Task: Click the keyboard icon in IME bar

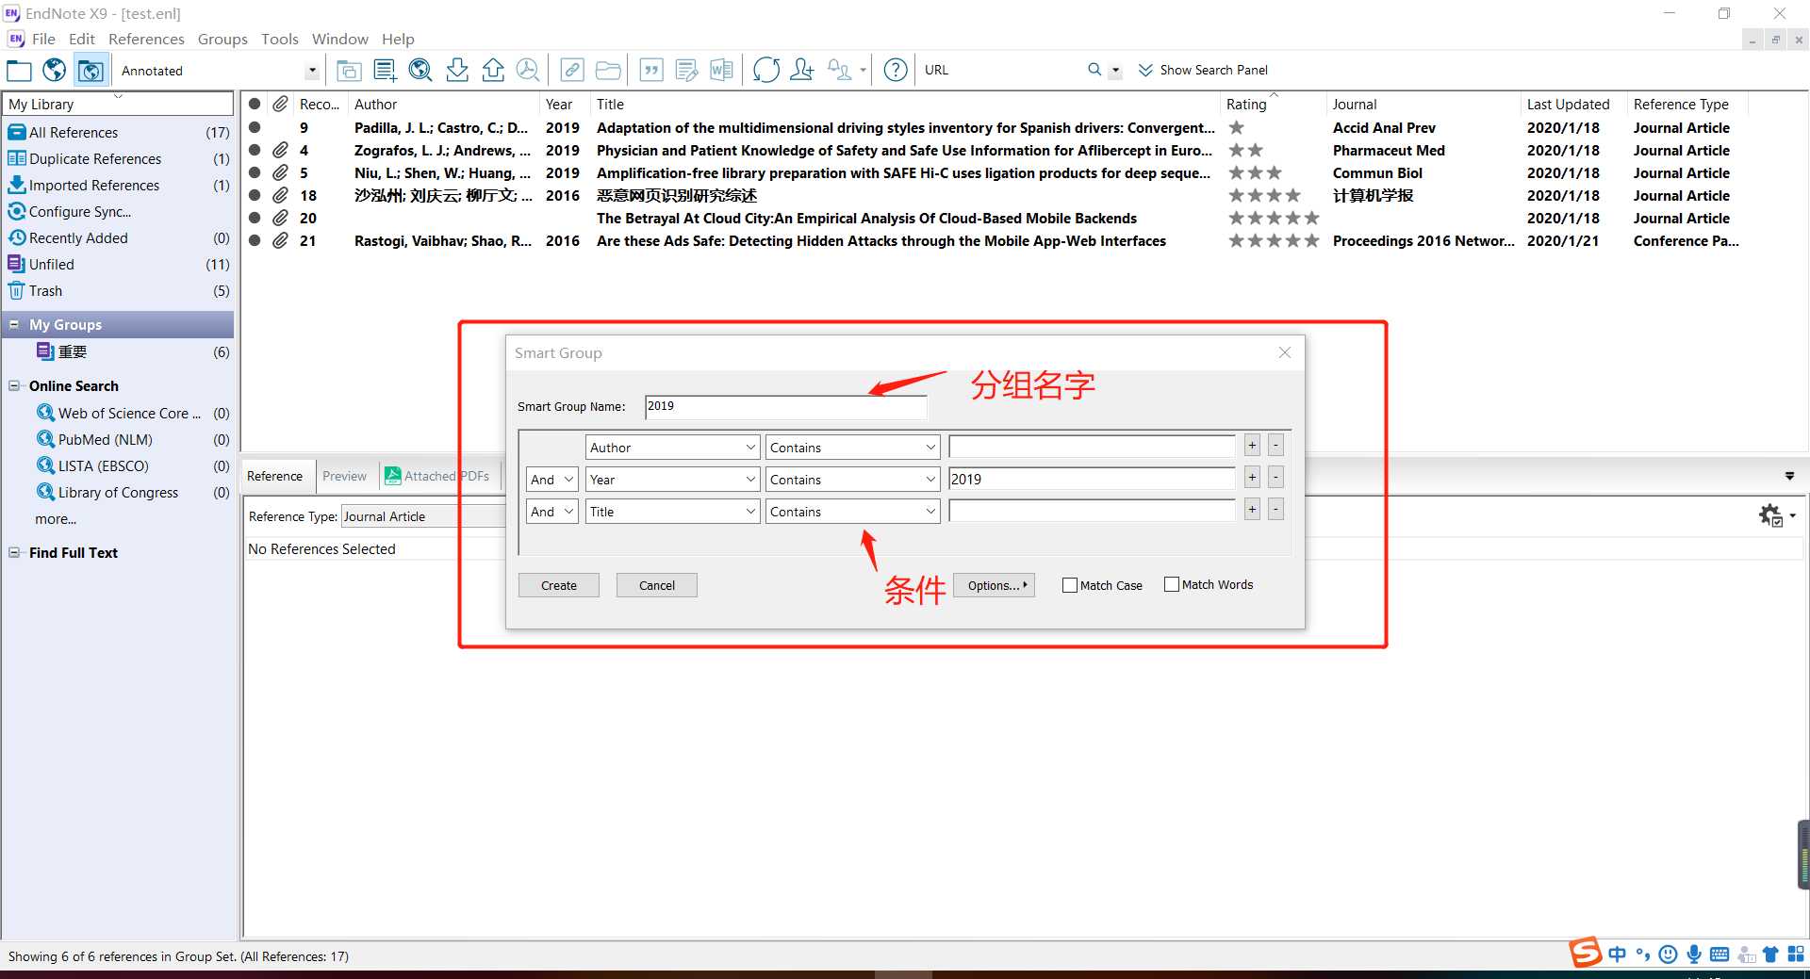Action: click(1719, 955)
